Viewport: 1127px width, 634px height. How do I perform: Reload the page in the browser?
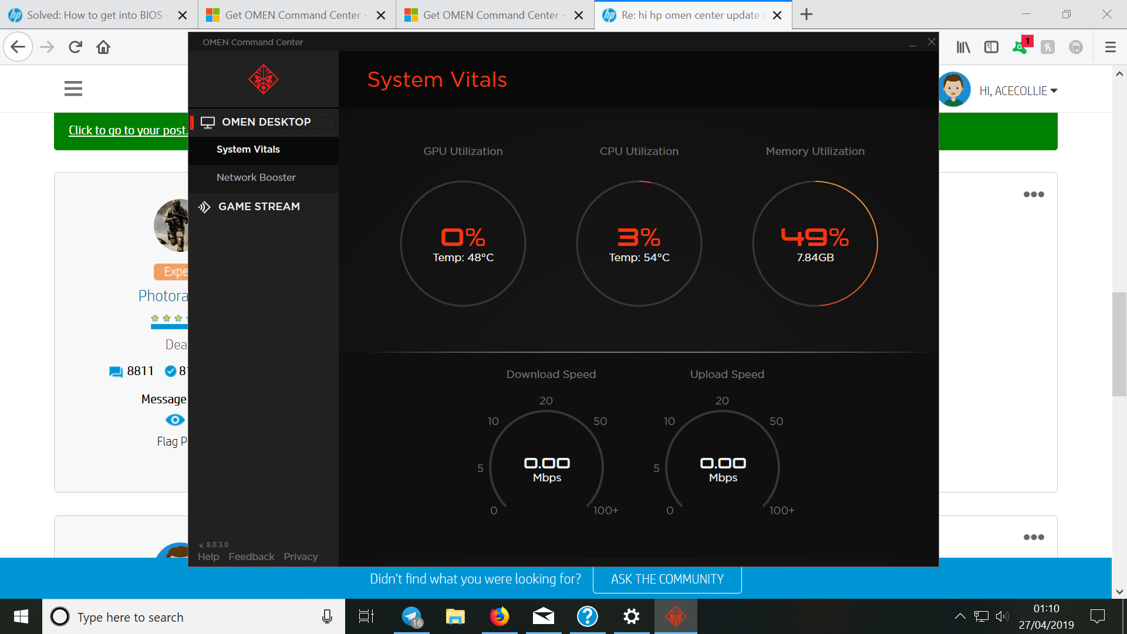[x=75, y=47]
